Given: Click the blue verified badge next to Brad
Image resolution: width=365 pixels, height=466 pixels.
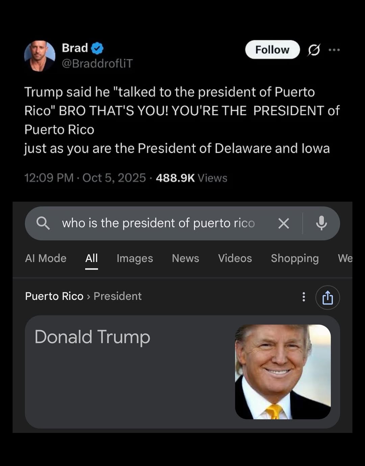Looking at the screenshot, I should pos(97,48).
